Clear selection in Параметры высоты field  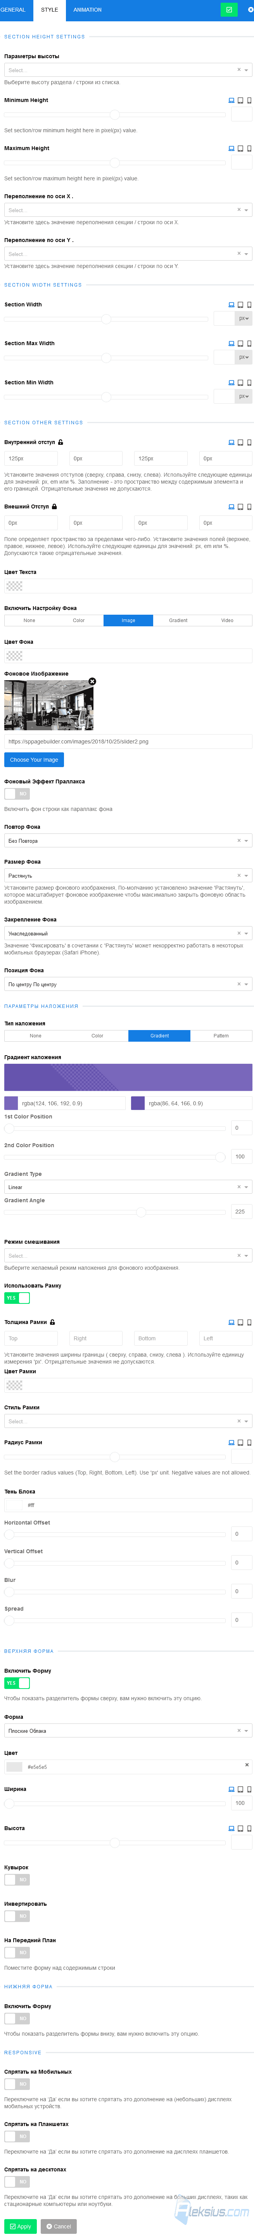239,69
